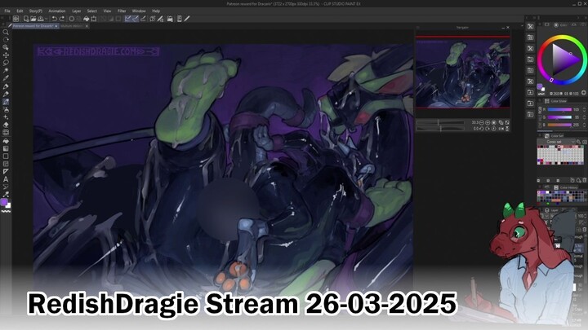This screenshot has height=330, width=588.
Task: Open the Layer menu
Action: (x=77, y=11)
